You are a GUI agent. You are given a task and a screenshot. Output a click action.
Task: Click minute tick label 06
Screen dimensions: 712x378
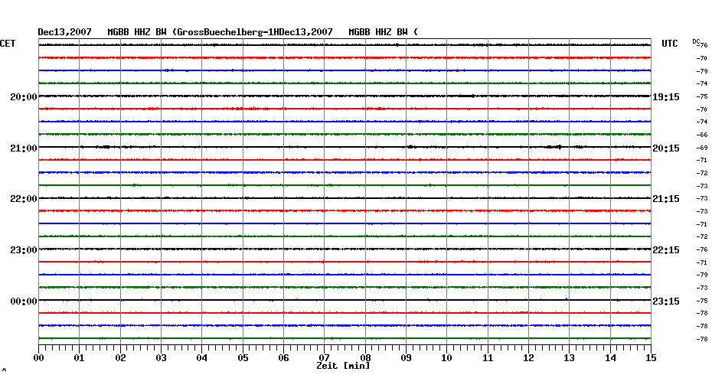(x=284, y=358)
